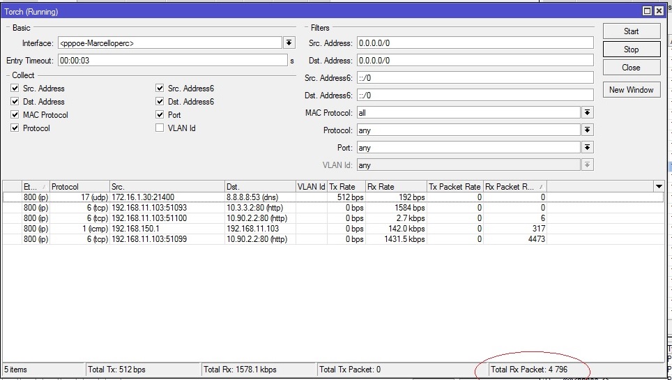Maximize the Torch window
The image size is (672, 380).
pos(647,11)
